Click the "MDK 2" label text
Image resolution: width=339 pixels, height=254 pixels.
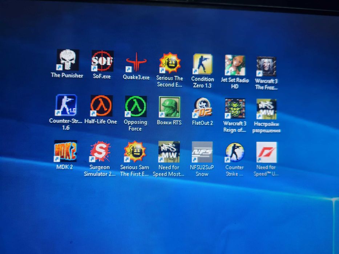tap(65, 167)
